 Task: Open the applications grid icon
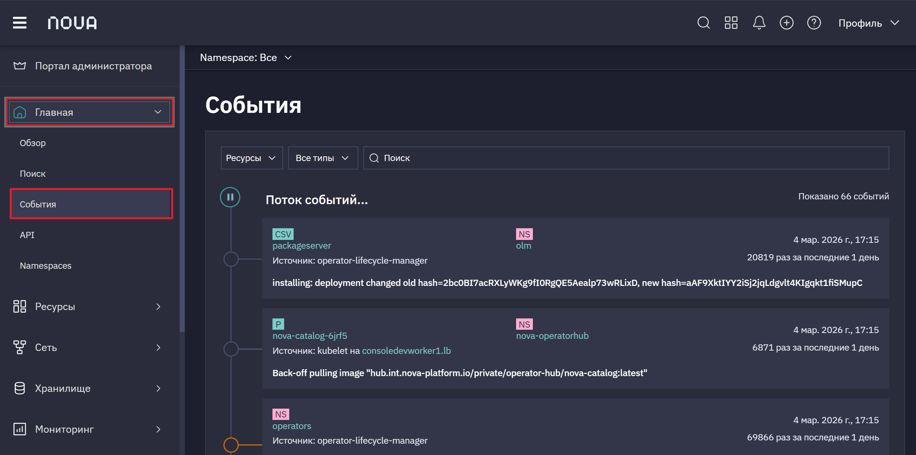click(731, 23)
